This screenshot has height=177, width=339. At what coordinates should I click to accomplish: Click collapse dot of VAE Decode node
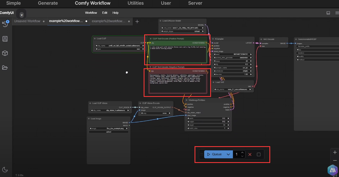click(x=261, y=39)
